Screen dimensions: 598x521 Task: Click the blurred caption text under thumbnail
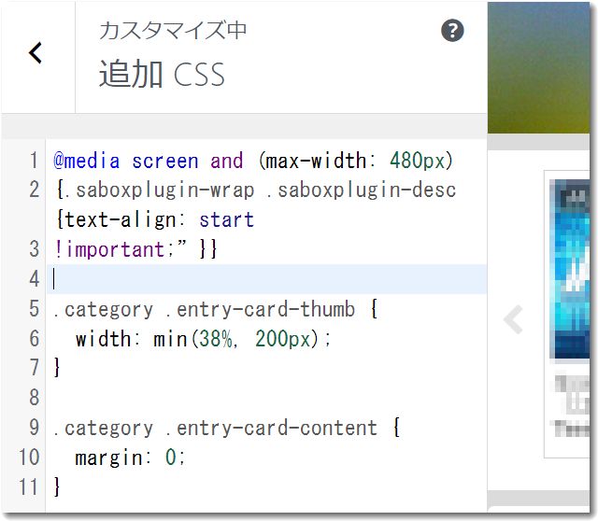(572, 404)
